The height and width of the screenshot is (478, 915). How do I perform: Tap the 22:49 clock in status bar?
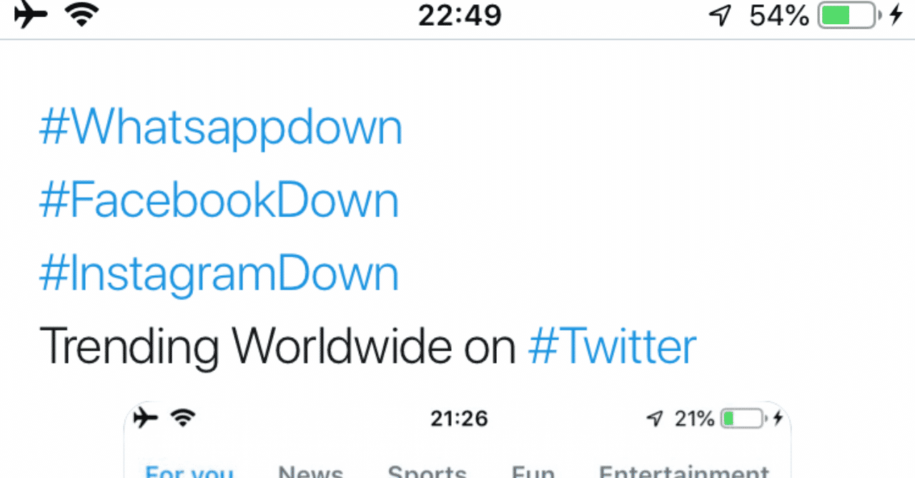[x=460, y=16]
